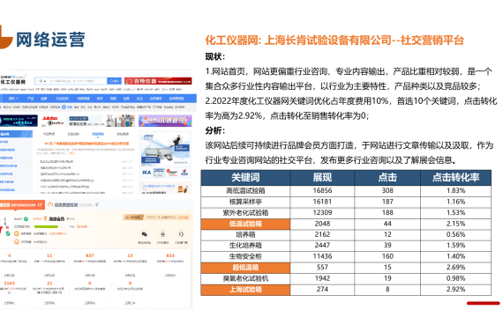Screen dimensions: 503x317
Task: Select the 关键词 table header
Action: click(x=245, y=178)
